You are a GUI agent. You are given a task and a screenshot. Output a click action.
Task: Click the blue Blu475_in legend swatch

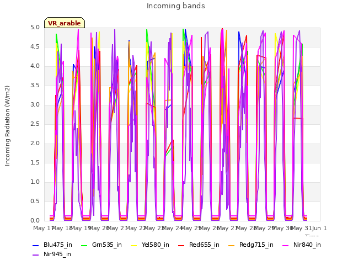pyautogui.click(x=35, y=245)
